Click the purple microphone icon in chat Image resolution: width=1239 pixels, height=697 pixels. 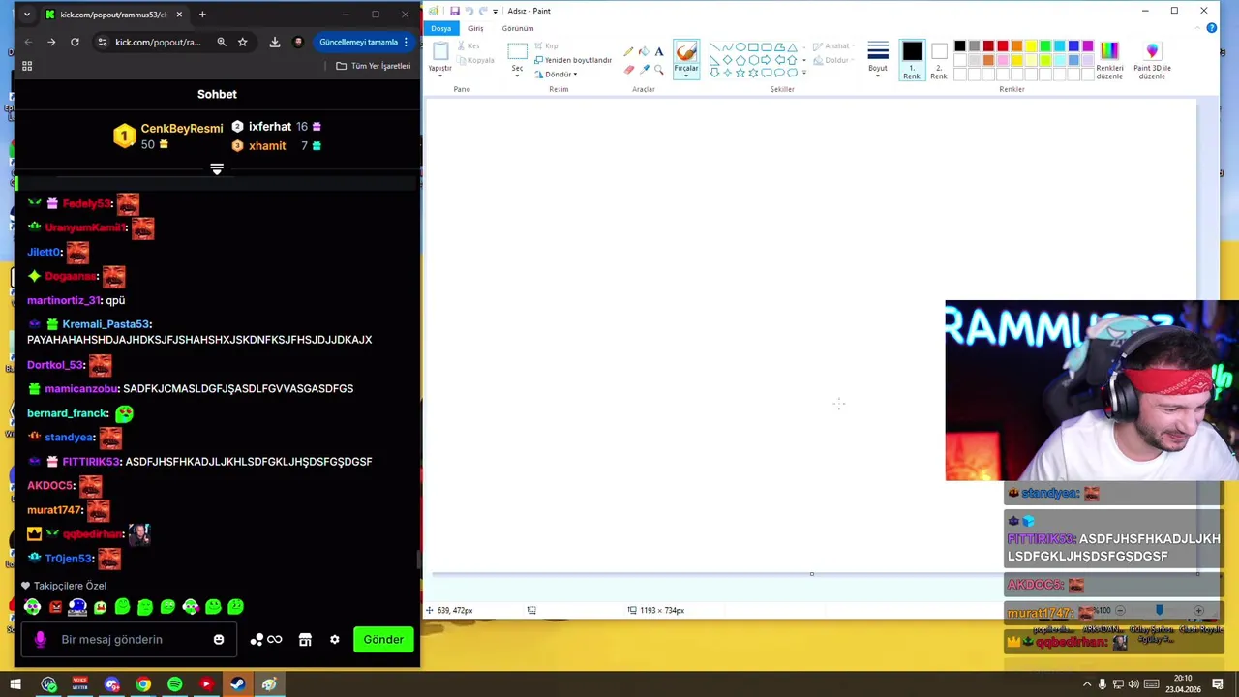point(40,639)
